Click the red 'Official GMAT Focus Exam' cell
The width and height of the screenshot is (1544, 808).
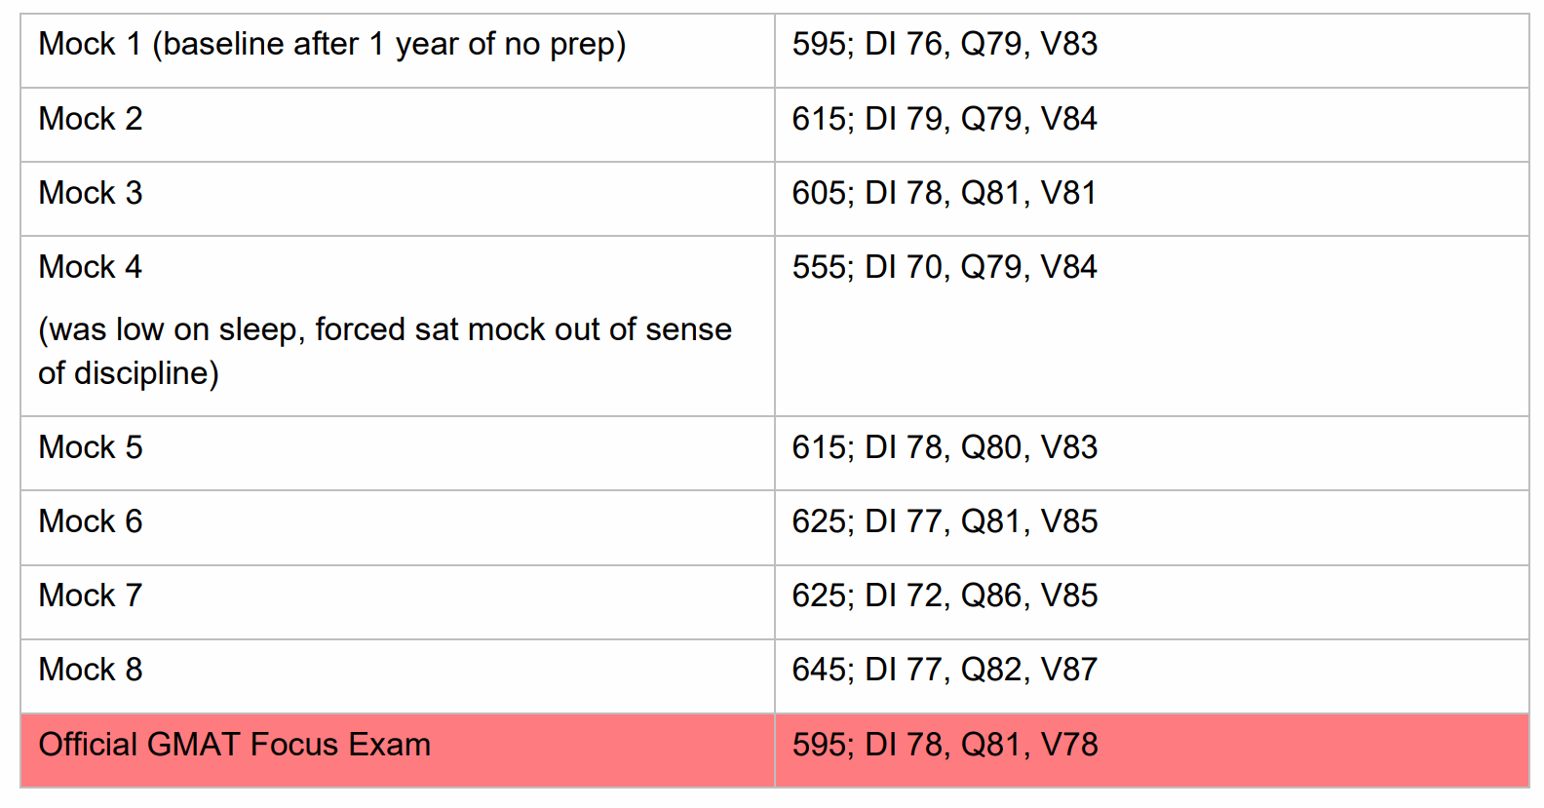tap(234, 745)
